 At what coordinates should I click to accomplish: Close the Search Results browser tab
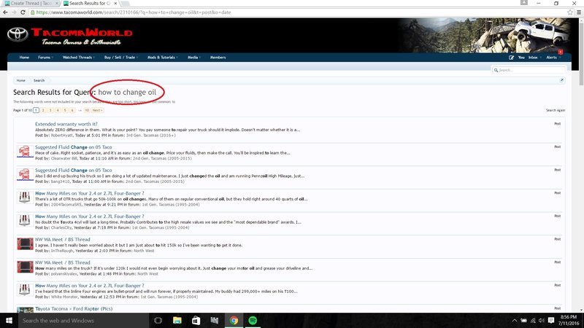(x=115, y=4)
